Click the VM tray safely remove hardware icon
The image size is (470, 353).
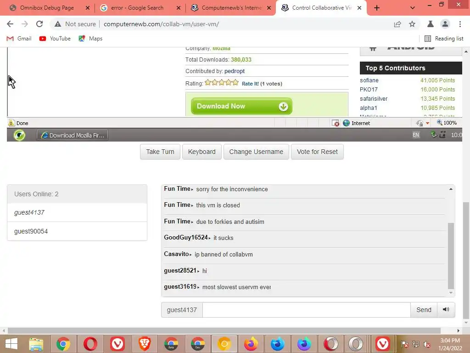click(434, 135)
